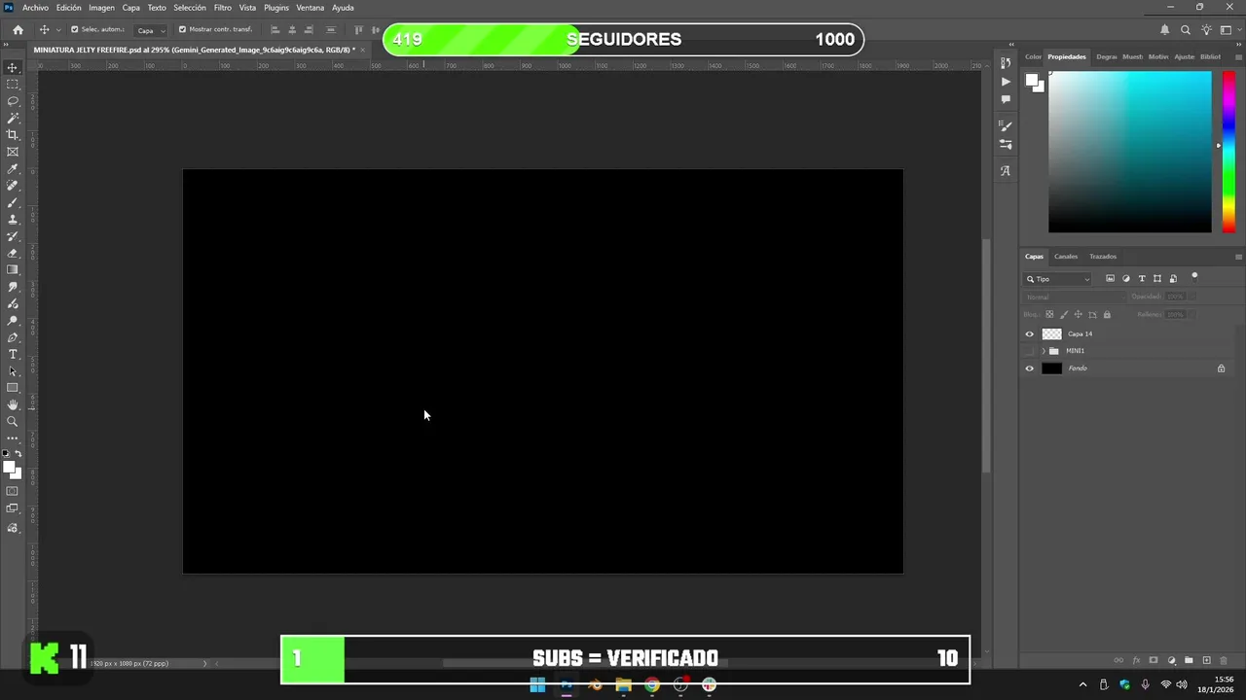Open the Home screen icon
Image resolution: width=1246 pixels, height=700 pixels.
tap(18, 30)
